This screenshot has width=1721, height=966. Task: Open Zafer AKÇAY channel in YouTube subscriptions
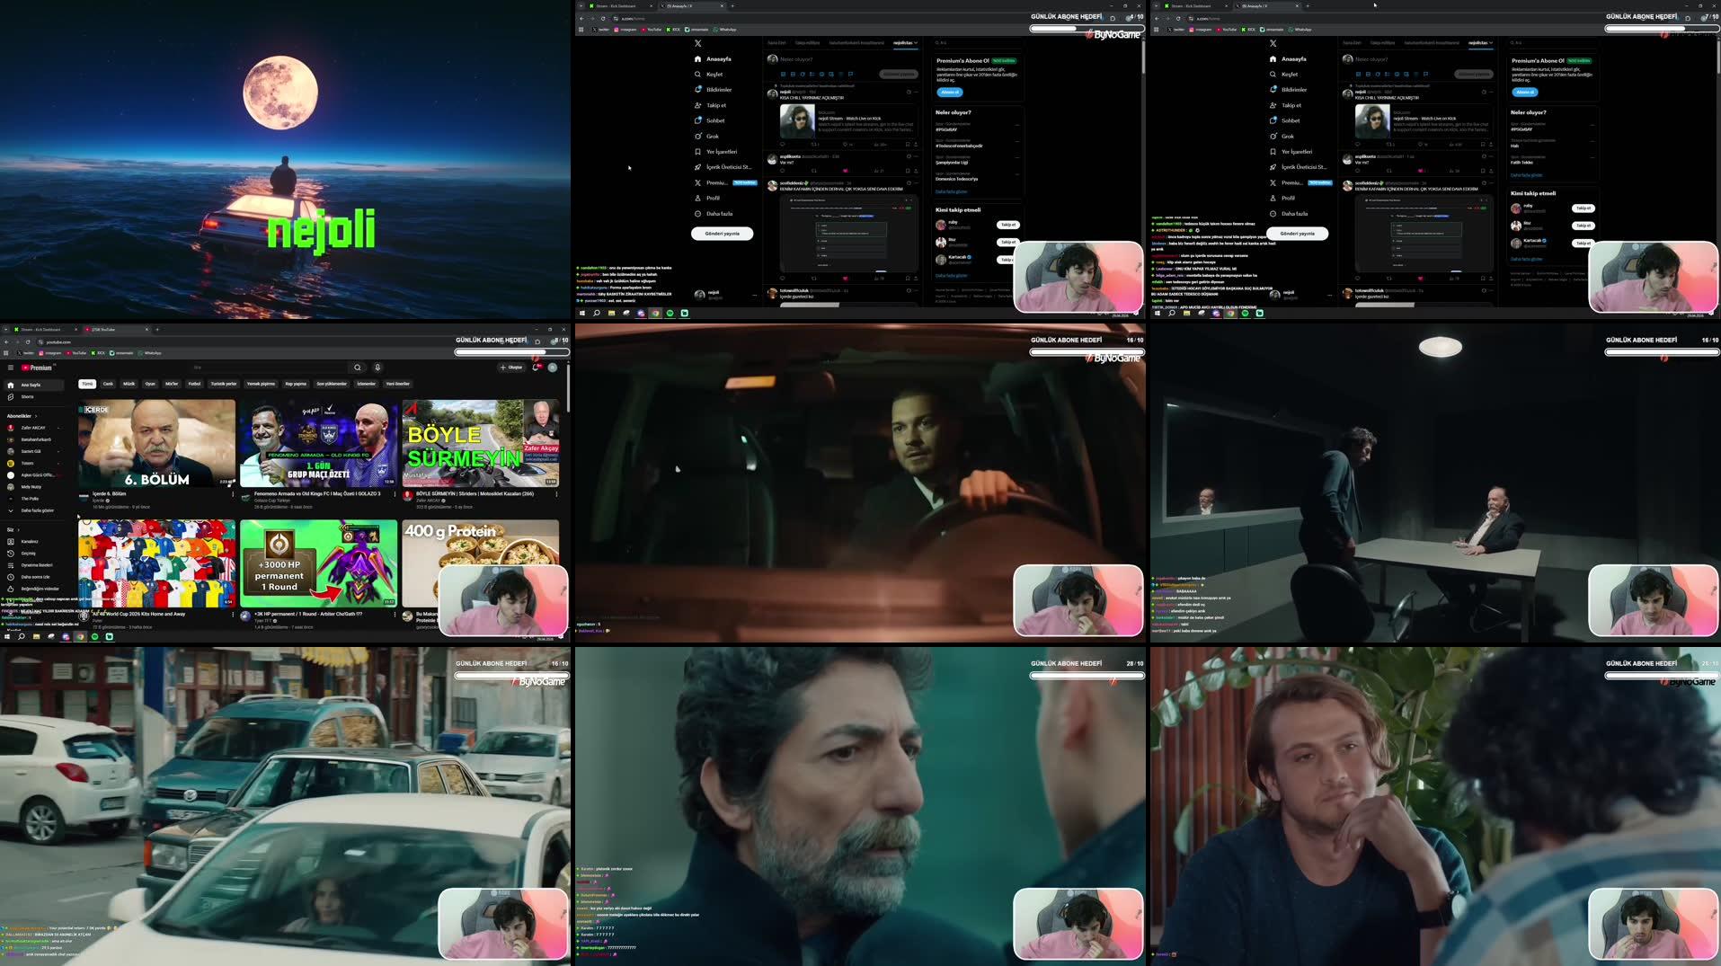point(34,428)
